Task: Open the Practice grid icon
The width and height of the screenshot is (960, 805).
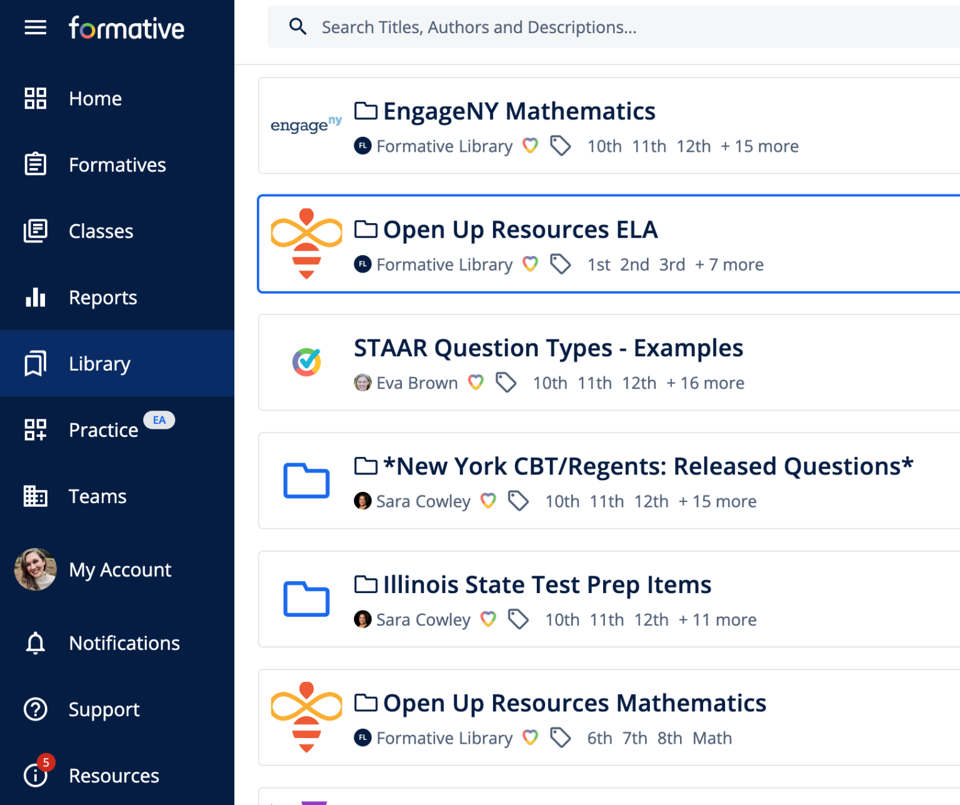Action: pos(35,430)
